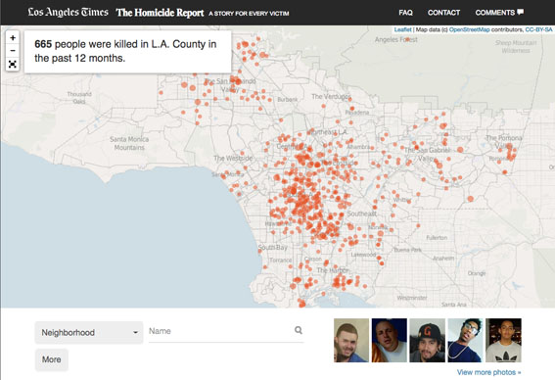This screenshot has width=555, height=380.
Task: Follow the View more photos link
Action: click(488, 372)
